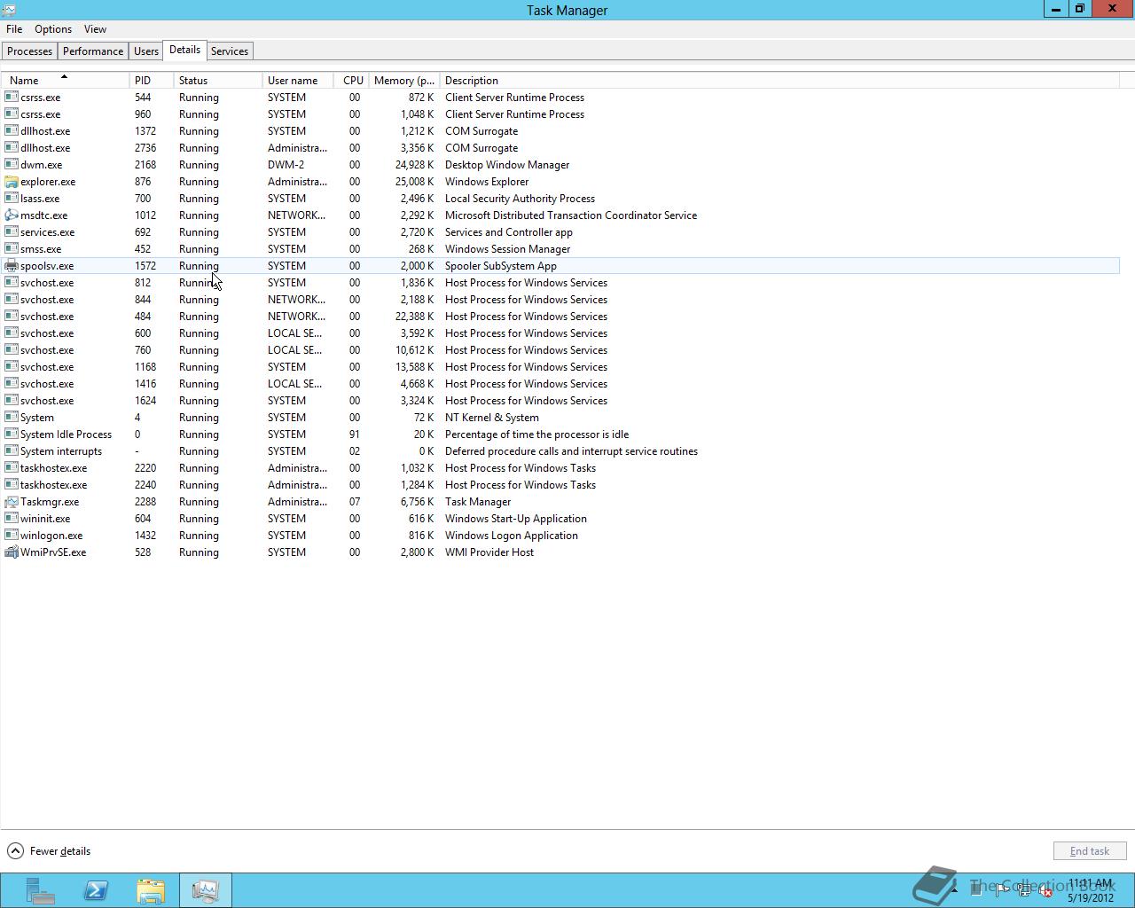Select the System interrupts row
This screenshot has width=1135, height=908.
point(560,451)
